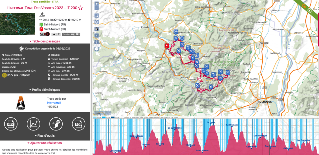Activate the map crosshair centering tool

click(x=97, y=42)
